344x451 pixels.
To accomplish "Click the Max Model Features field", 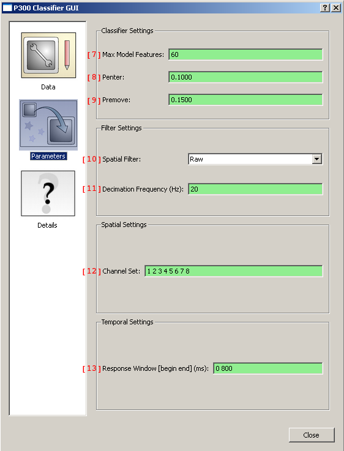I will 245,54.
